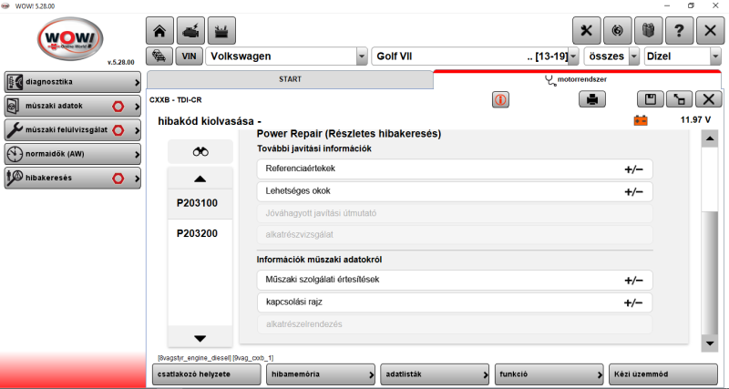Open the hibakeresés menu
The image size is (729, 389).
tap(73, 178)
